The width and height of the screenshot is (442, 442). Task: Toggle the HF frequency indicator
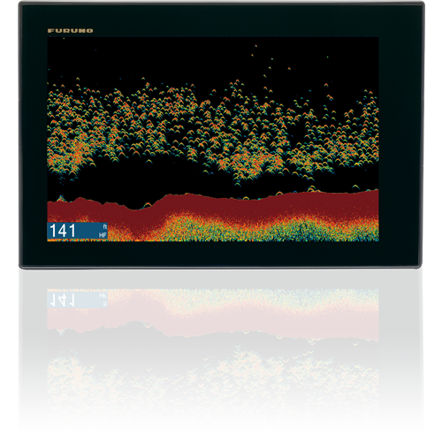103,235
